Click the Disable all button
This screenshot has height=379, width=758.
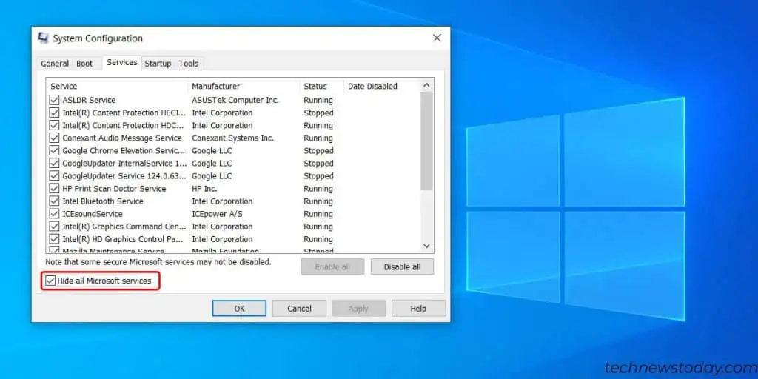tap(402, 266)
